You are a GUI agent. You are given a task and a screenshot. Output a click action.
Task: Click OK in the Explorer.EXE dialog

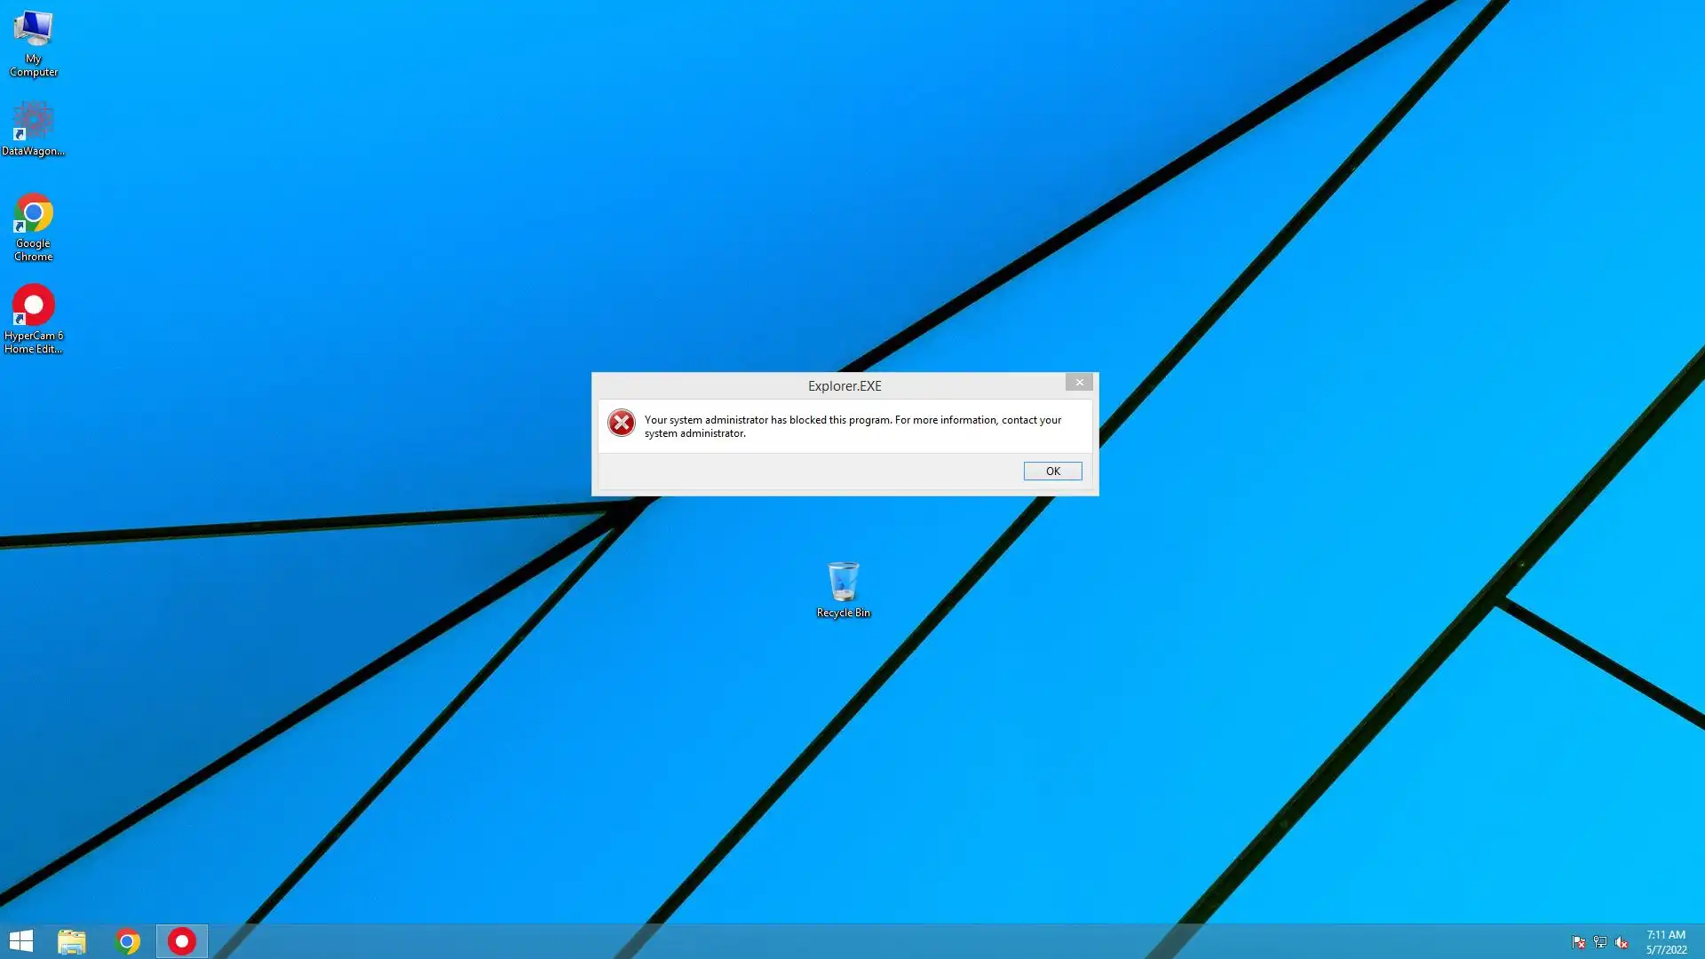coord(1052,471)
